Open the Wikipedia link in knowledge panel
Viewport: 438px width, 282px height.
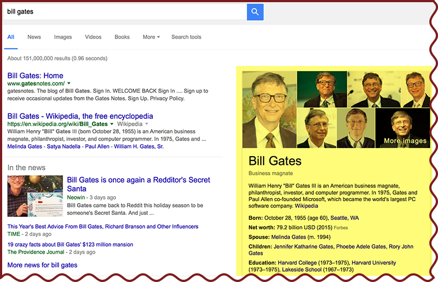(306, 206)
